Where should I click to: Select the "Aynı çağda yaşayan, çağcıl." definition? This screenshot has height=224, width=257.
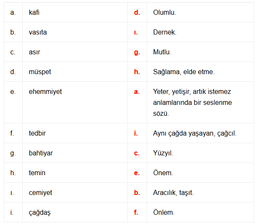195,133
